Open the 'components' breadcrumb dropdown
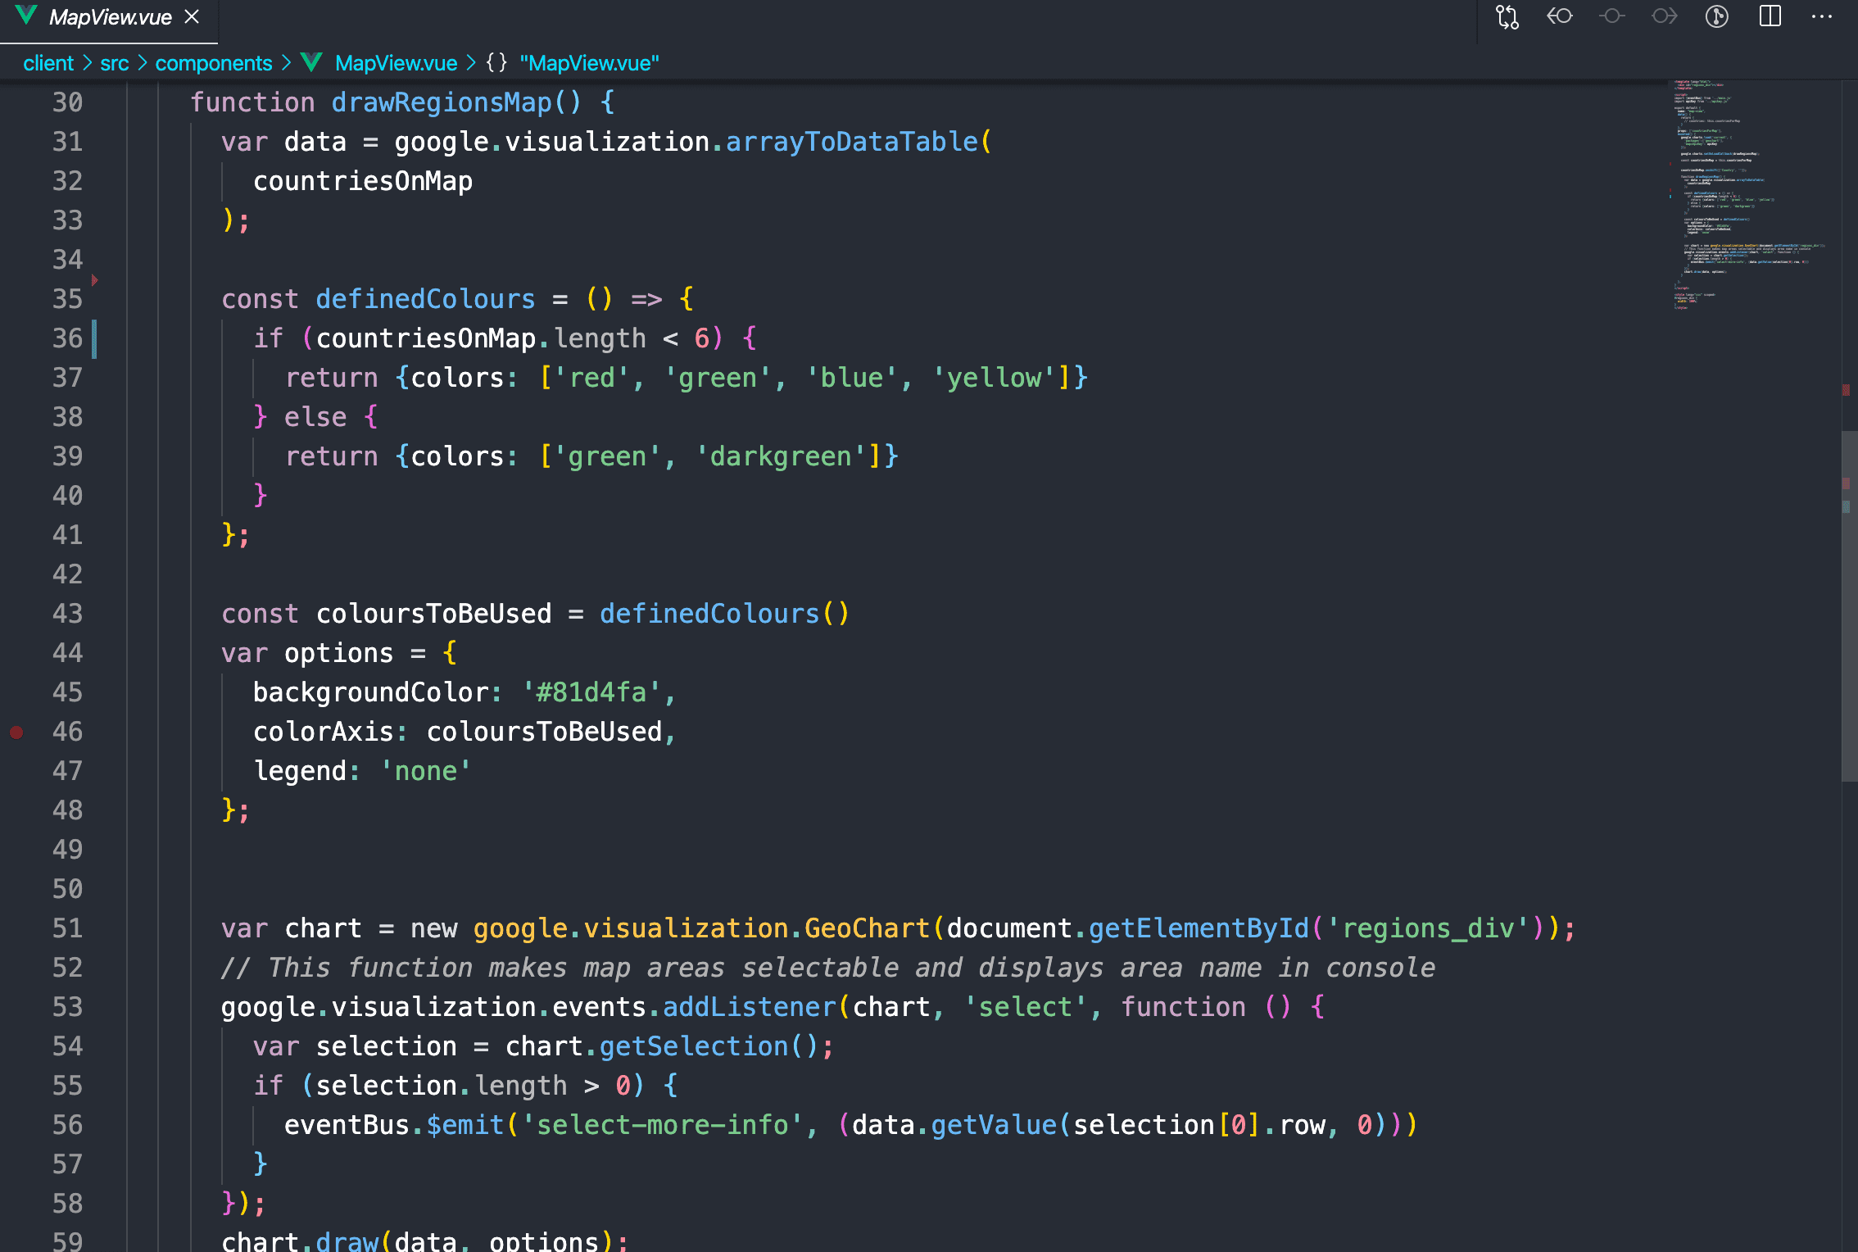This screenshot has height=1252, width=1858. pyautogui.click(x=213, y=63)
